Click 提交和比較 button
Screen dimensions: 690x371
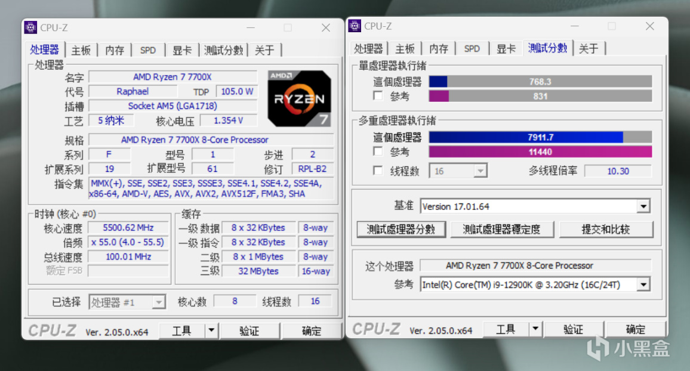pyautogui.click(x=605, y=229)
